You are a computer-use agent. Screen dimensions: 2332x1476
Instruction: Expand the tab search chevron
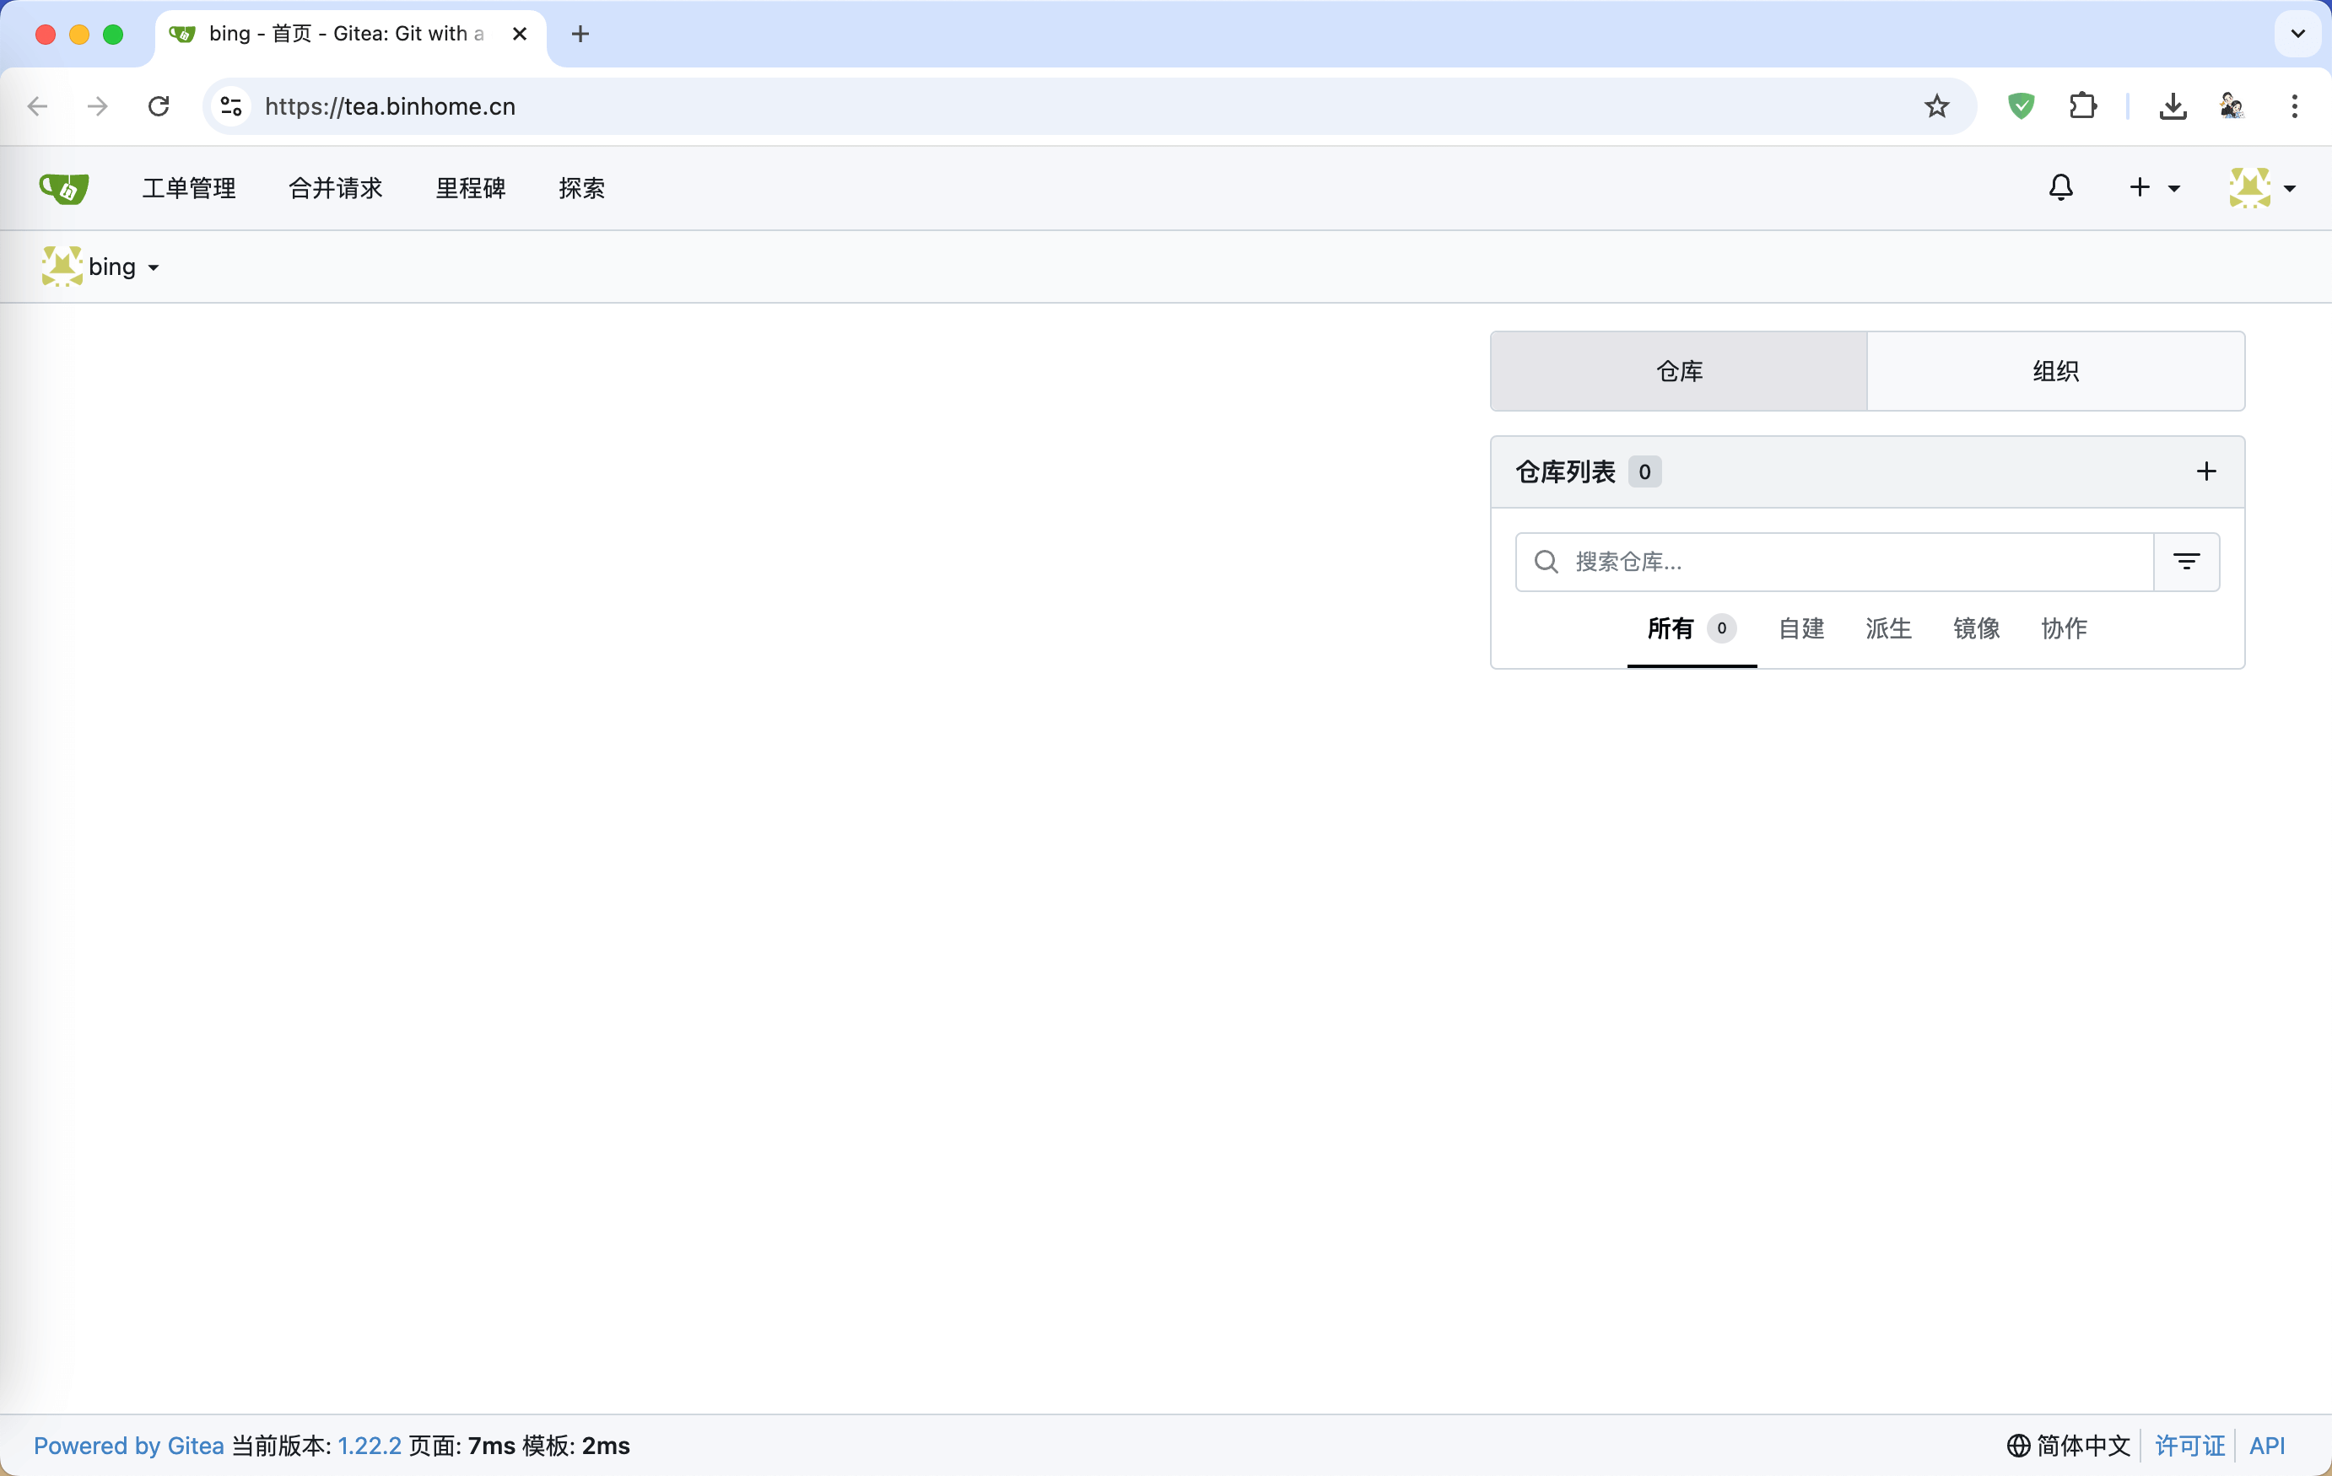click(x=2298, y=34)
